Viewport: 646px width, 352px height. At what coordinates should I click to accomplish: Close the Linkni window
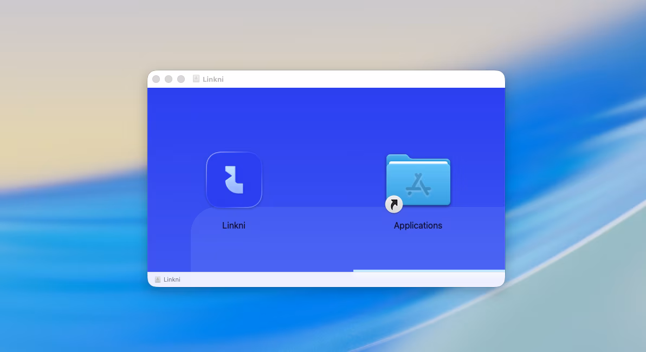click(x=156, y=79)
